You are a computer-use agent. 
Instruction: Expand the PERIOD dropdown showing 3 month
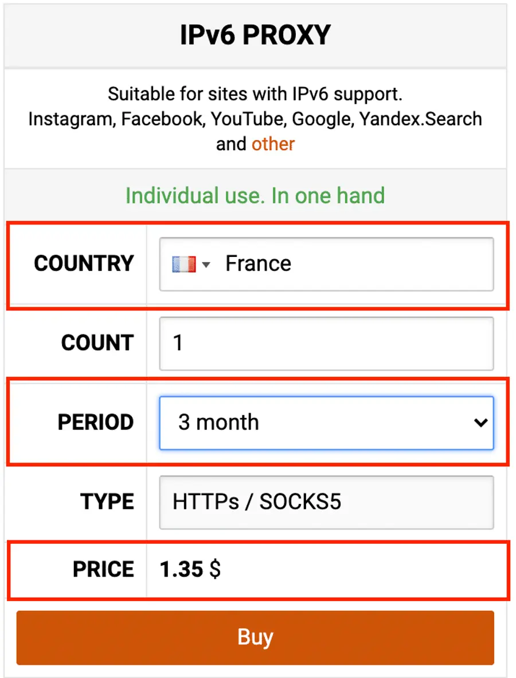tap(327, 422)
